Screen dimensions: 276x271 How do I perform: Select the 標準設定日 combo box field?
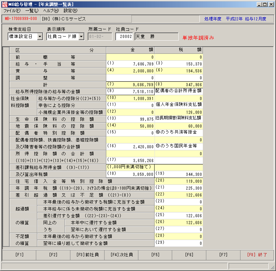[23, 37]
